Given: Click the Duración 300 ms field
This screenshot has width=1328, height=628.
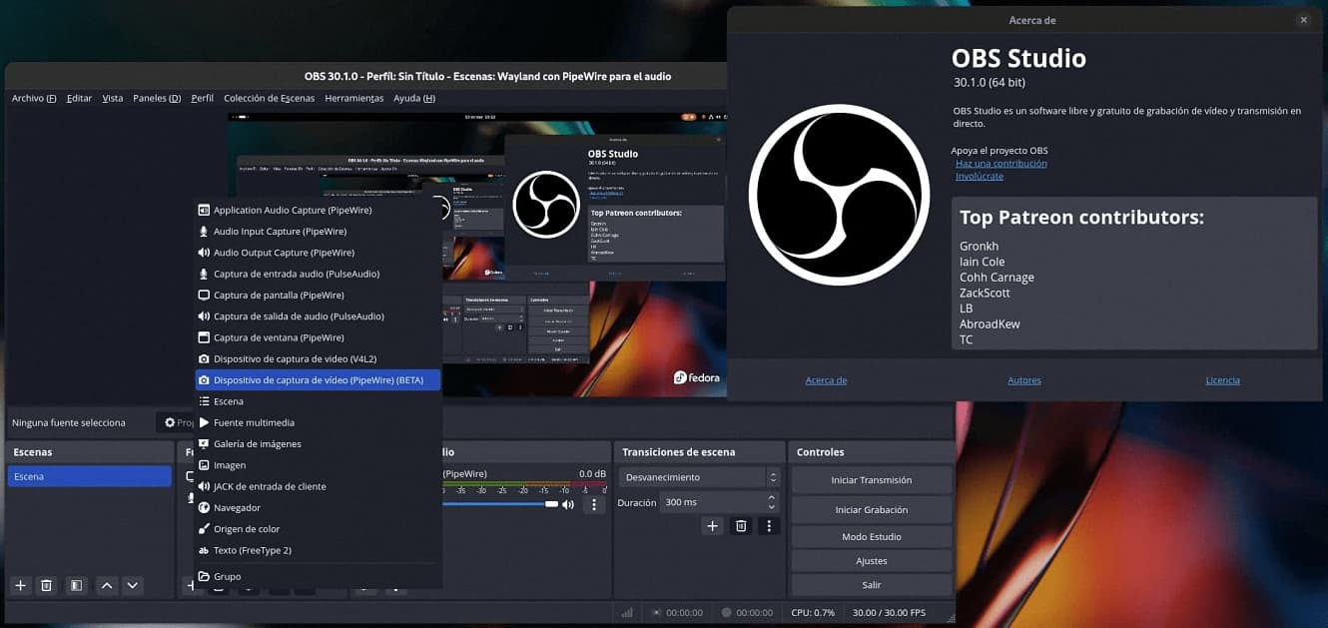Looking at the screenshot, I should point(720,502).
